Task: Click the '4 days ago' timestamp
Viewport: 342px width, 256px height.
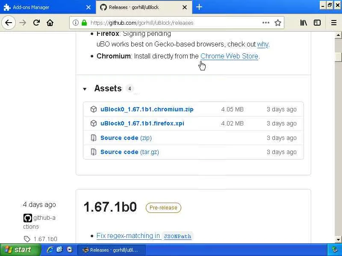Action: click(x=39, y=205)
